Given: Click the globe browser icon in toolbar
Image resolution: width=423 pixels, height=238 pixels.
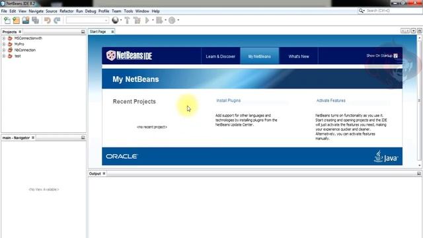Looking at the screenshot, I should pos(115,20).
